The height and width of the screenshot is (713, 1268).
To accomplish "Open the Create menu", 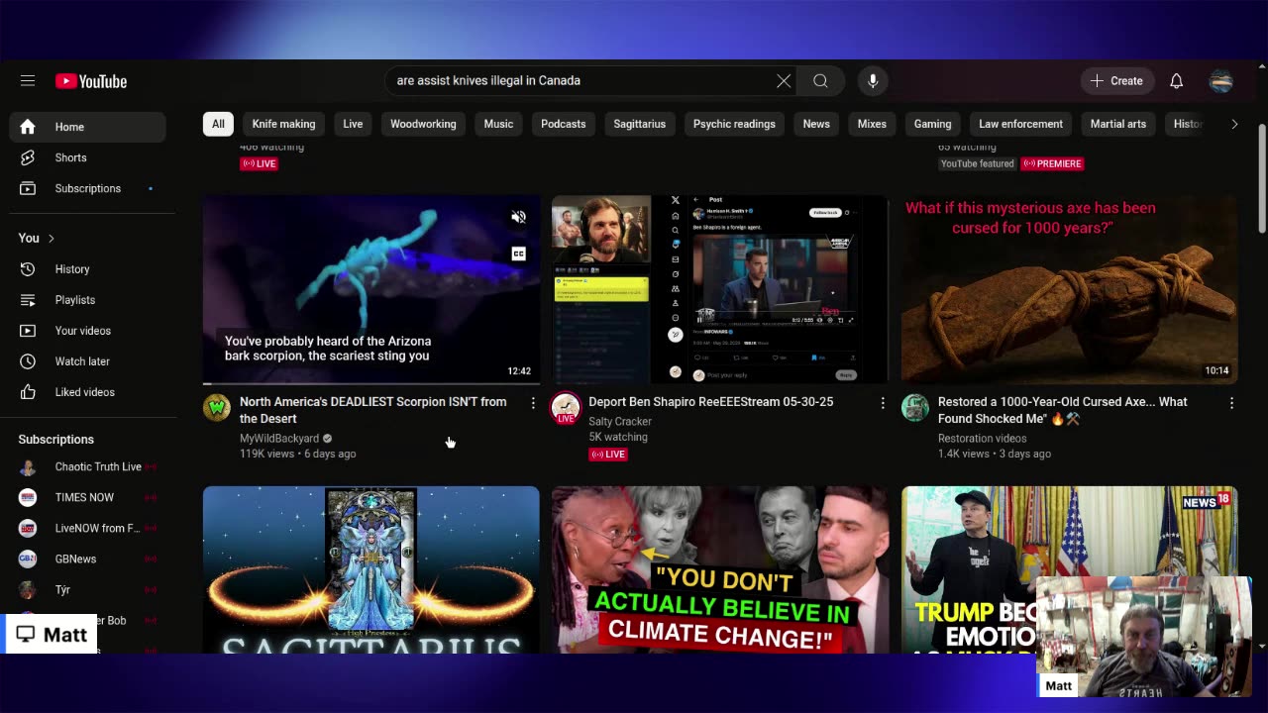I will (1116, 81).
